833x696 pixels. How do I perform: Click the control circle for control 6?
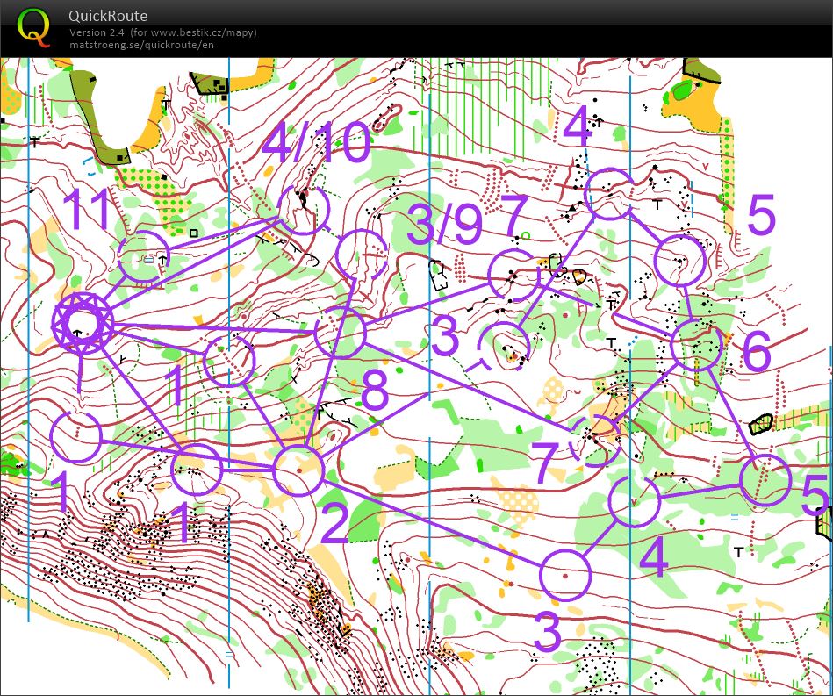[697, 344]
